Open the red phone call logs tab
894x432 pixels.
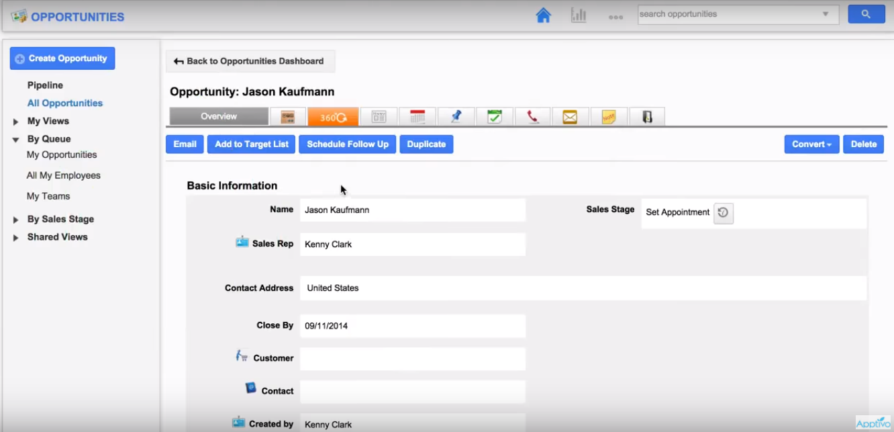click(533, 117)
